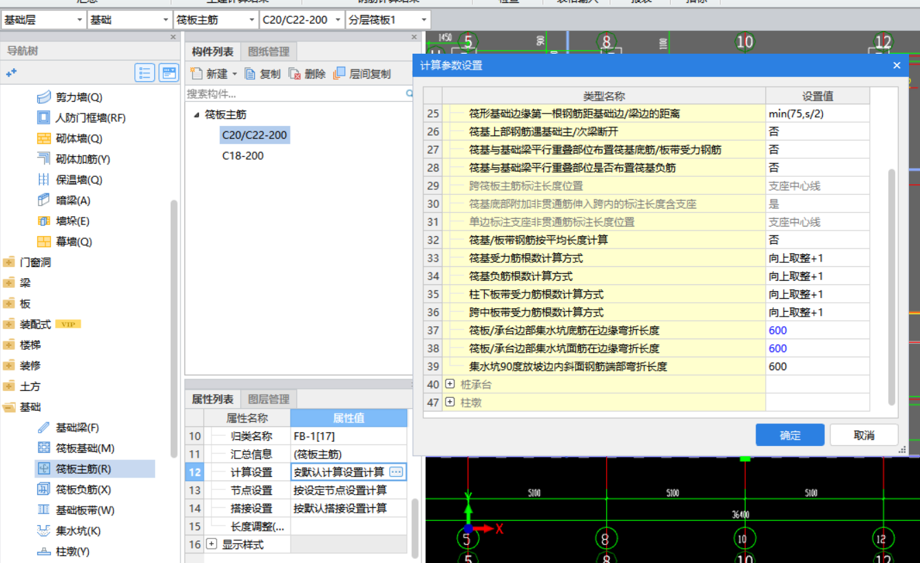This screenshot has height=563, width=920.
Task: Select the C20/C22-200 component in list
Action: (255, 135)
